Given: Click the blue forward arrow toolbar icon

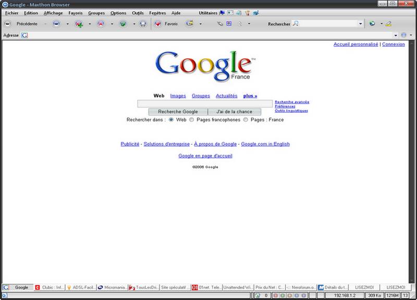Looking at the screenshot, I should point(56,24).
